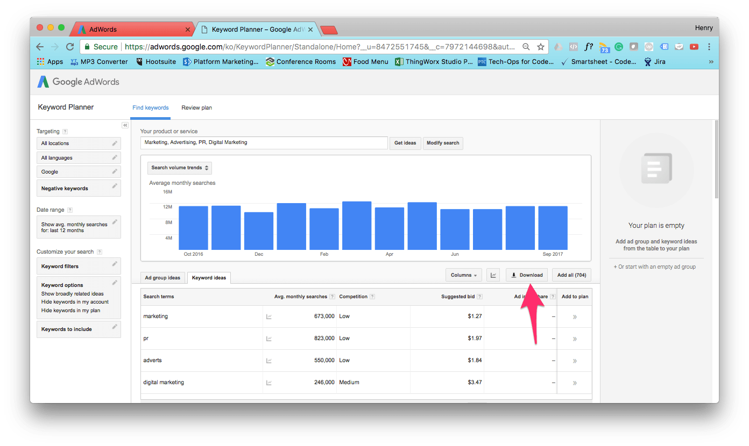Viewport: 749px width, 446px height.
Task: Open the Keywords to include setting
Action: (x=79, y=329)
